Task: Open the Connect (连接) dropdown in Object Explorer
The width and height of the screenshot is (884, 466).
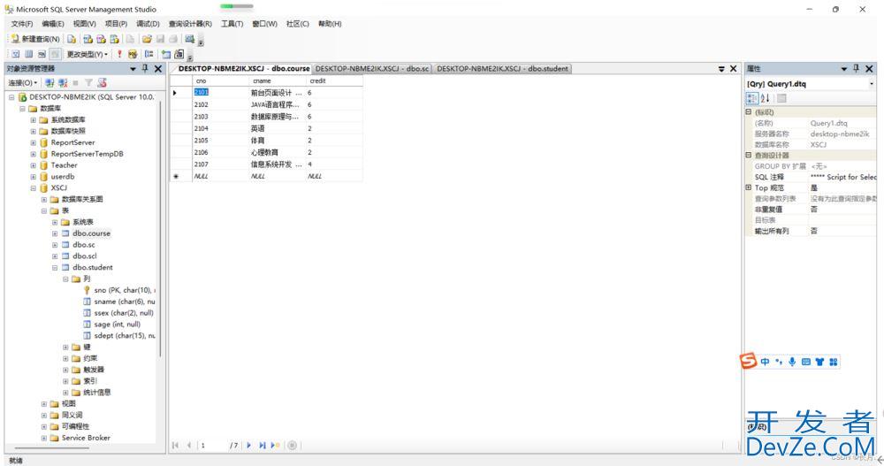Action: point(23,83)
